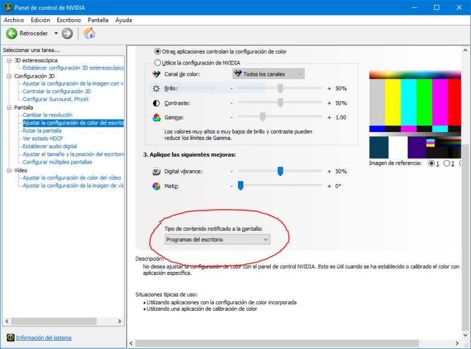
Task: Open Controlar la configuración 3D
Action: 57,91
